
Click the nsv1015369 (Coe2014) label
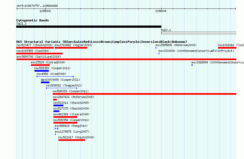click(33, 51)
